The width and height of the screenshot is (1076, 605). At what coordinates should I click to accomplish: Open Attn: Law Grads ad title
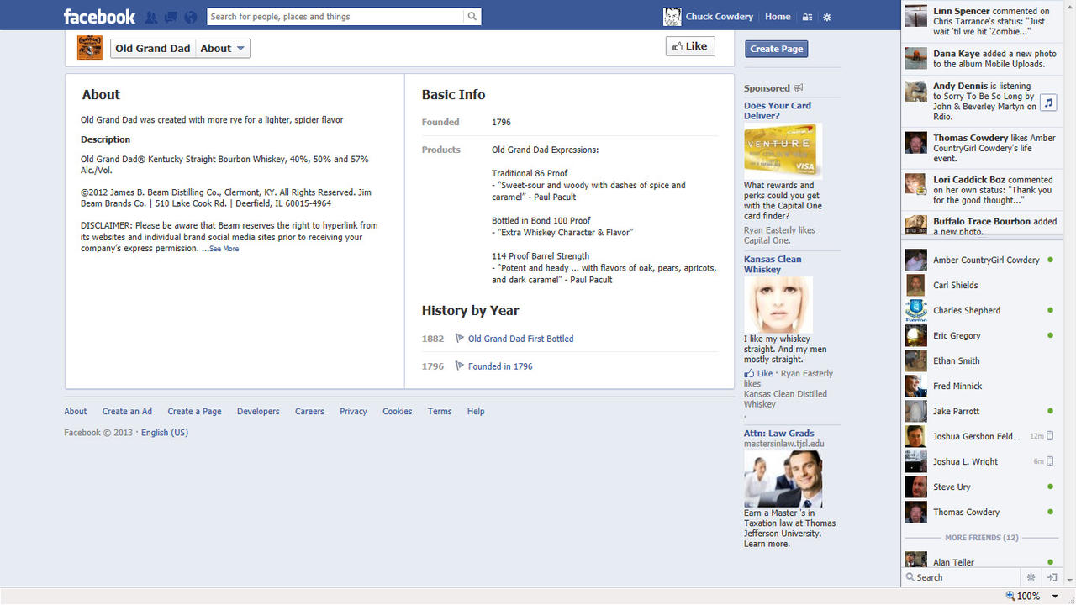pos(779,434)
